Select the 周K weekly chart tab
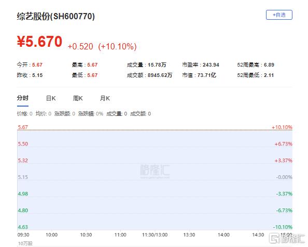308x247 pixels. click(x=78, y=98)
